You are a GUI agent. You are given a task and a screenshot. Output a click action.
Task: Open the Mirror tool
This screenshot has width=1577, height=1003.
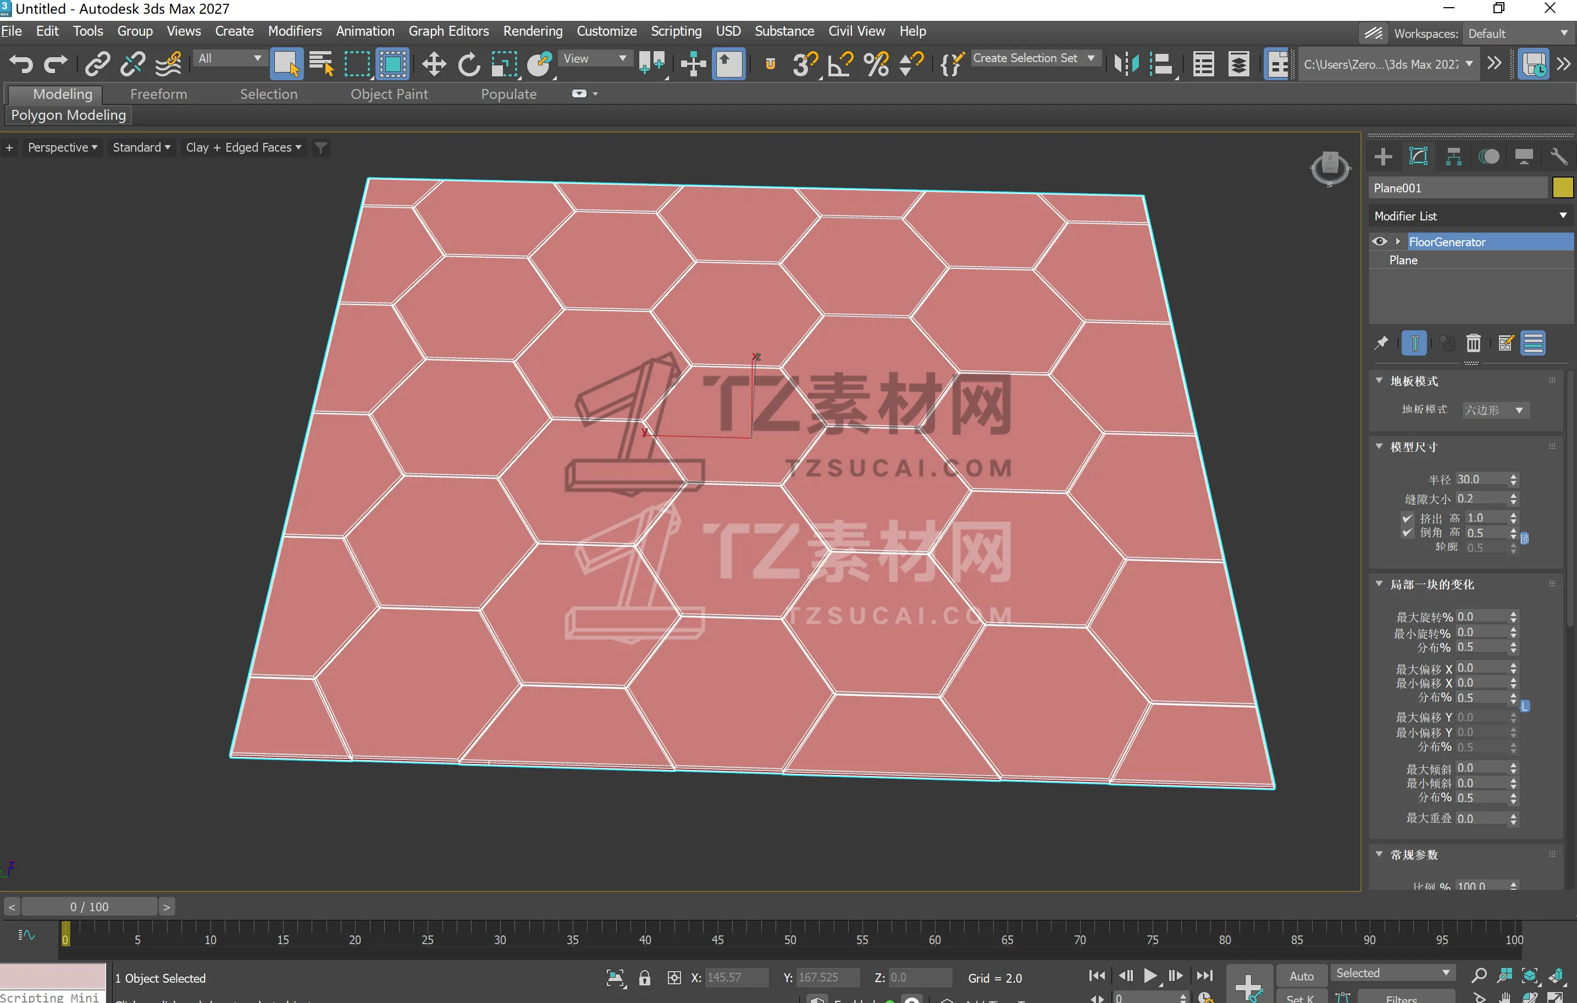(1126, 64)
